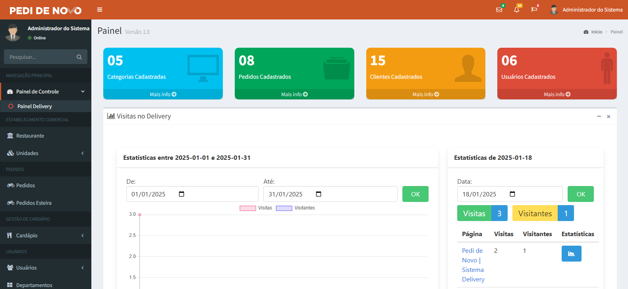Open the calendar picker in the Até date field
Viewport: 628px width, 289px height.
319,194
